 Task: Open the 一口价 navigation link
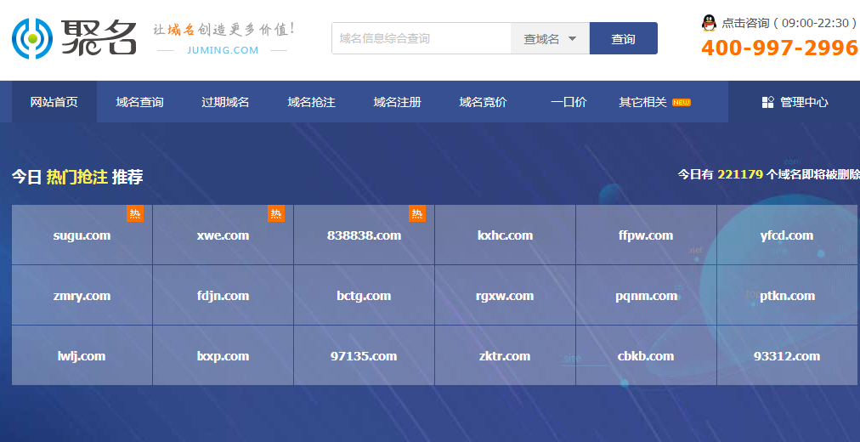point(569,102)
